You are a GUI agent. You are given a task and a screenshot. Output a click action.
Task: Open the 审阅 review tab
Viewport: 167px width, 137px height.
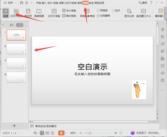[x=80, y=3]
